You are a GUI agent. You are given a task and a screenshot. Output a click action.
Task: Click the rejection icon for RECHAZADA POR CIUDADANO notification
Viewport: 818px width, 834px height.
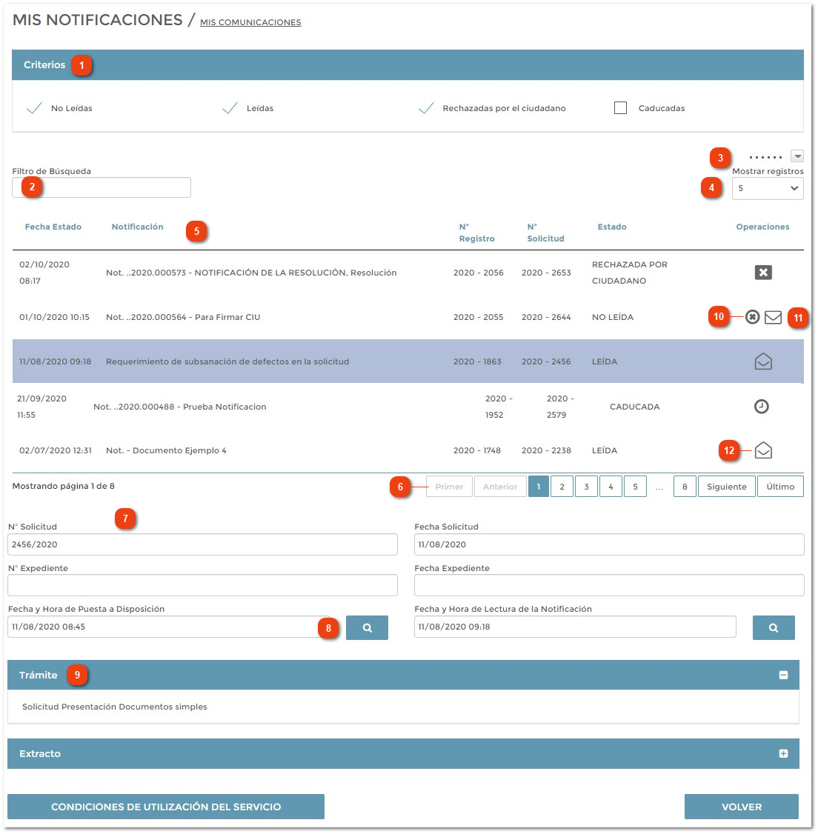point(763,272)
